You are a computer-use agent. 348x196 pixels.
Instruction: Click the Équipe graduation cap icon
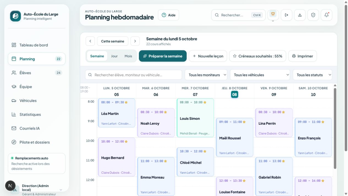(14, 87)
